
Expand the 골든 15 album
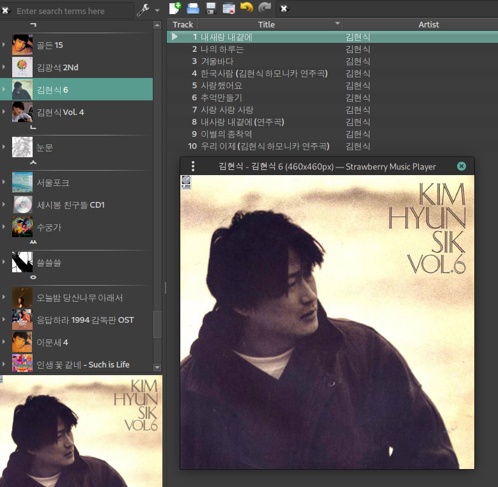pos(4,45)
